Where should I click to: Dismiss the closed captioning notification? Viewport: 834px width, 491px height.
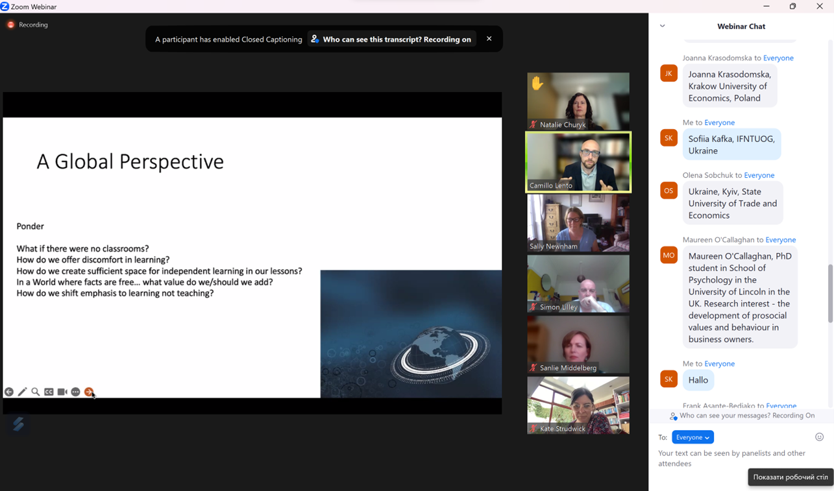coord(489,39)
